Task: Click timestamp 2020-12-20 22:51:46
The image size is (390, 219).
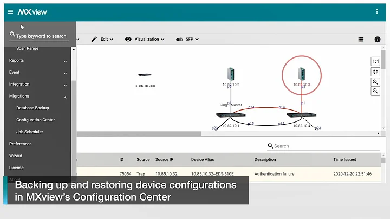Action: click(x=353, y=174)
